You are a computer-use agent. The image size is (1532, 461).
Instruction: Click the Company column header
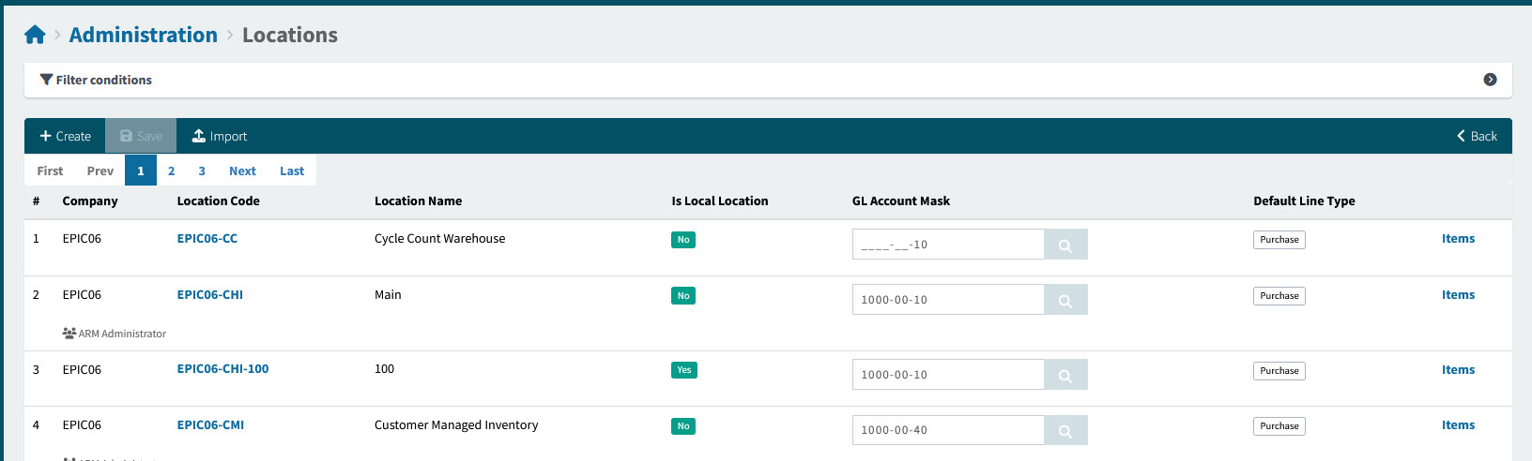[90, 201]
